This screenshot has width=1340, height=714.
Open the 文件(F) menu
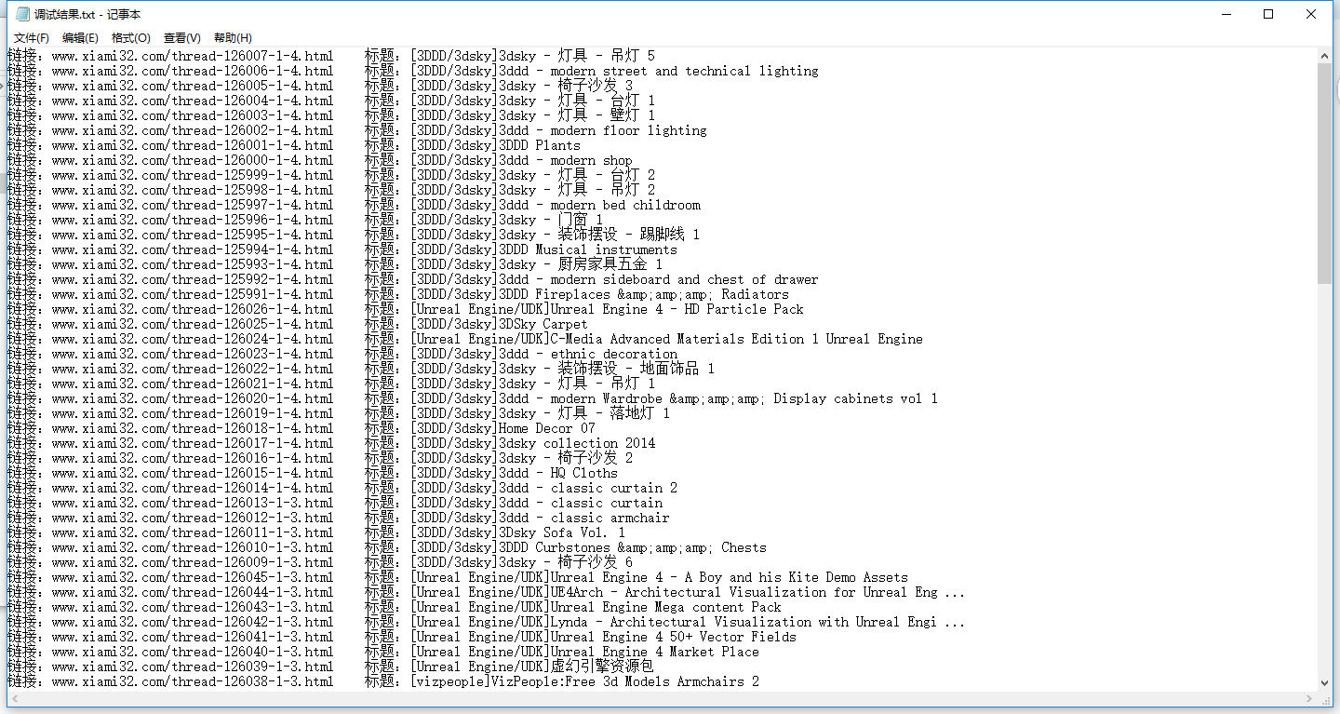(x=32, y=38)
